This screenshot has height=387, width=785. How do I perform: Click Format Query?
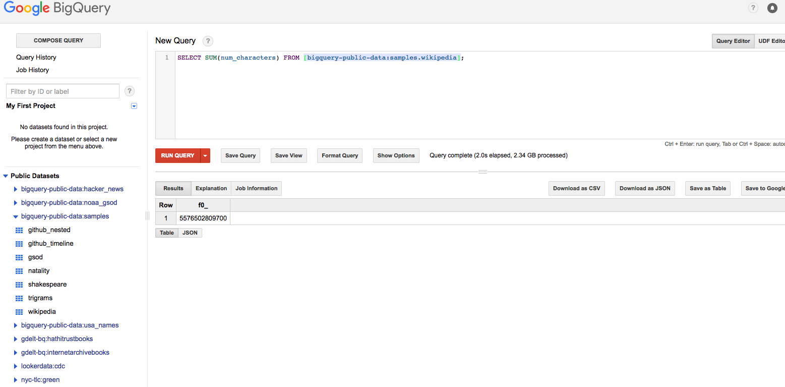340,155
